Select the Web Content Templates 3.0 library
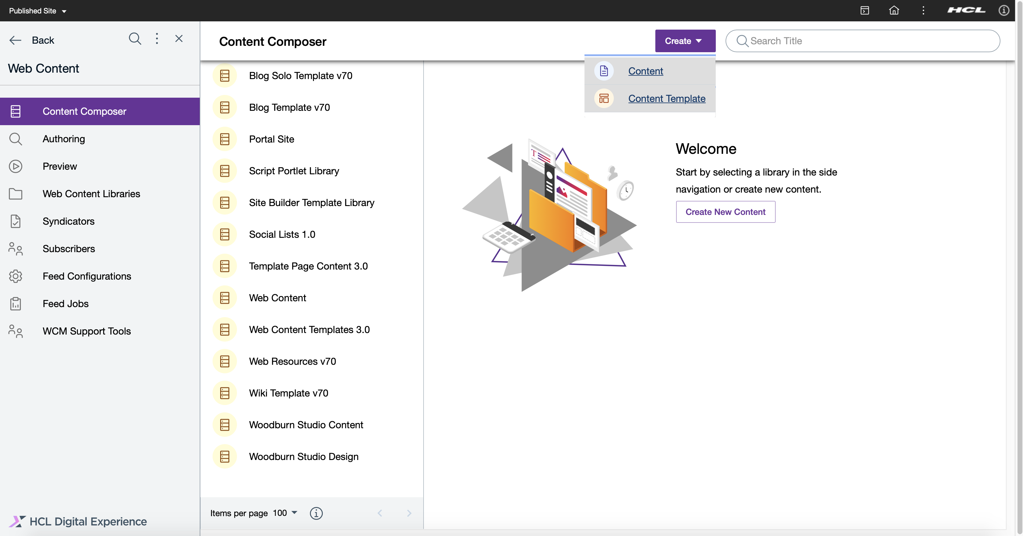 tap(311, 330)
